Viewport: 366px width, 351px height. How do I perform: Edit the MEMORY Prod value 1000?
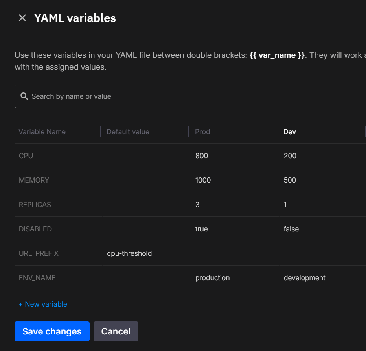point(203,180)
